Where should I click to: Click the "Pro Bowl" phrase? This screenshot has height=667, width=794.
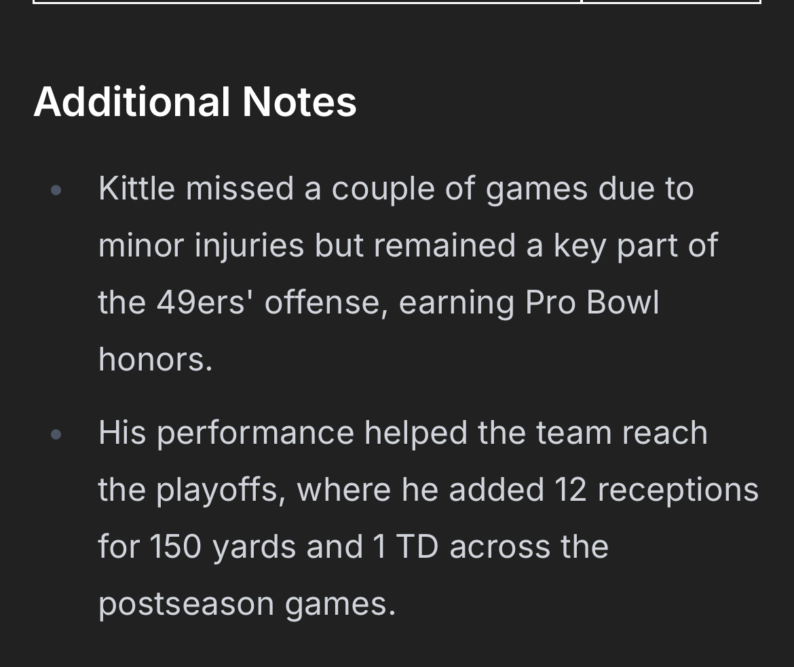[x=592, y=303]
